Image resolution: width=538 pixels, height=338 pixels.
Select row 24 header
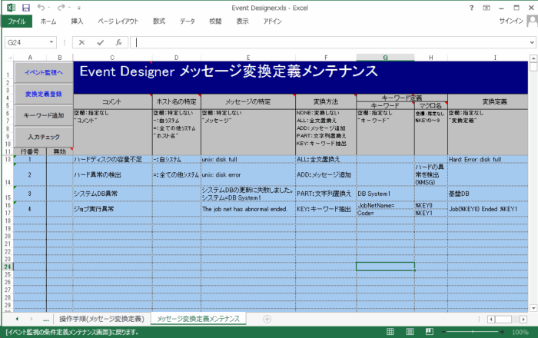click(x=8, y=267)
